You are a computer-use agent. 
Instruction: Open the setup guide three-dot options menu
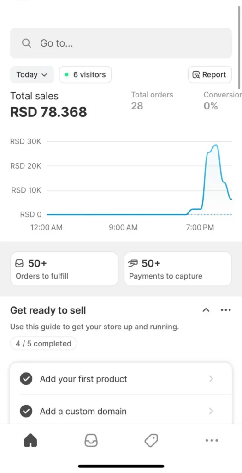(x=226, y=310)
